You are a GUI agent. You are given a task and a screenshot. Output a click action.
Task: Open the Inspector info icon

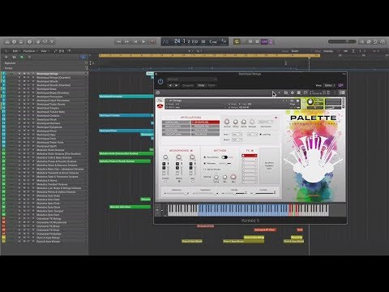pos(14,42)
